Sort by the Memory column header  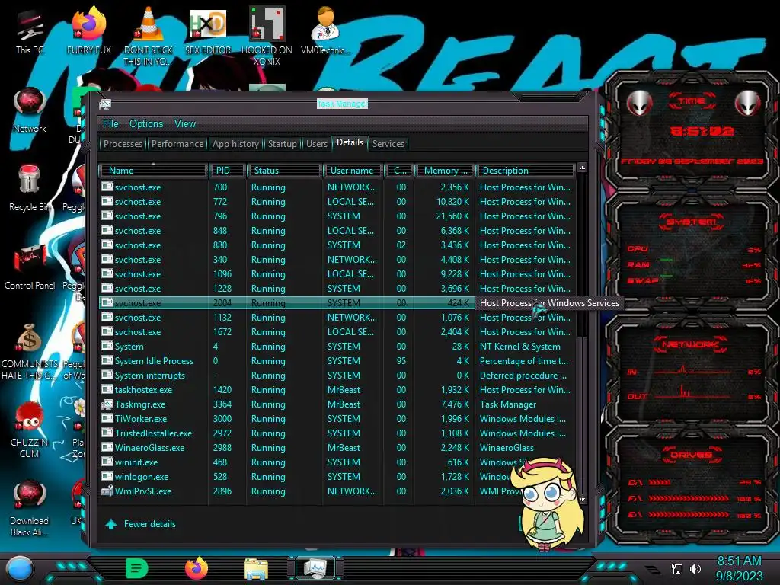click(x=445, y=171)
